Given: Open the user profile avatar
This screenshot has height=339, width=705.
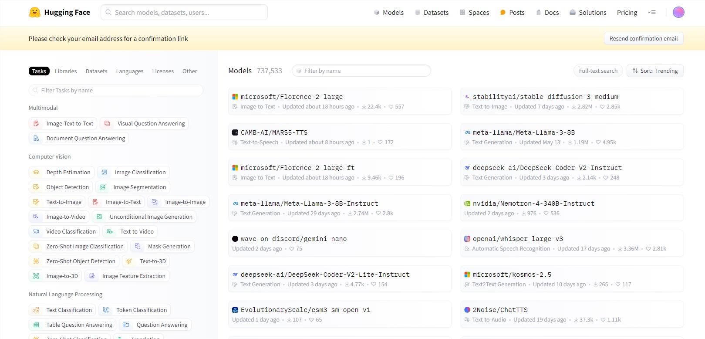Looking at the screenshot, I should pos(678,12).
